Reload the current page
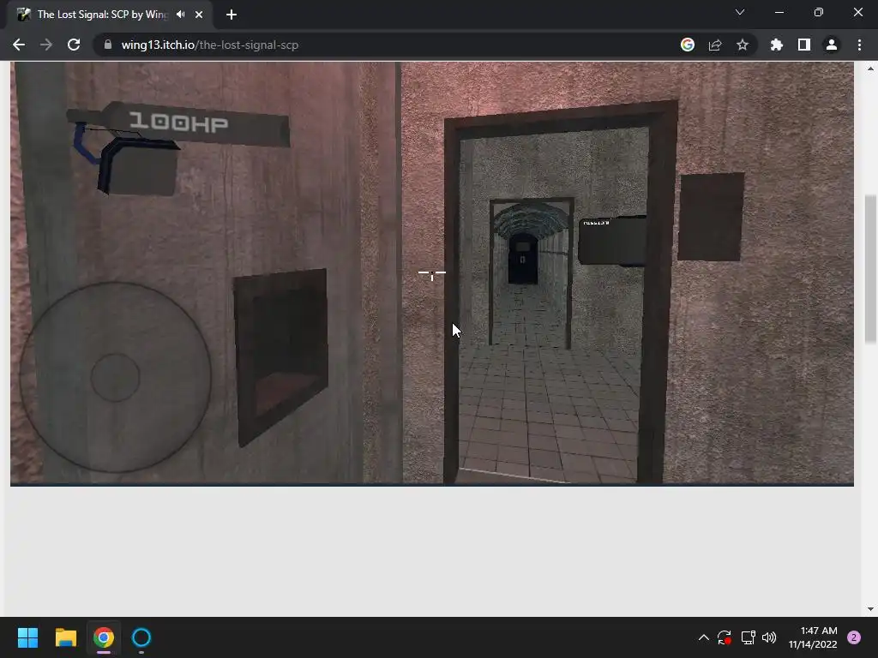 [x=74, y=45]
